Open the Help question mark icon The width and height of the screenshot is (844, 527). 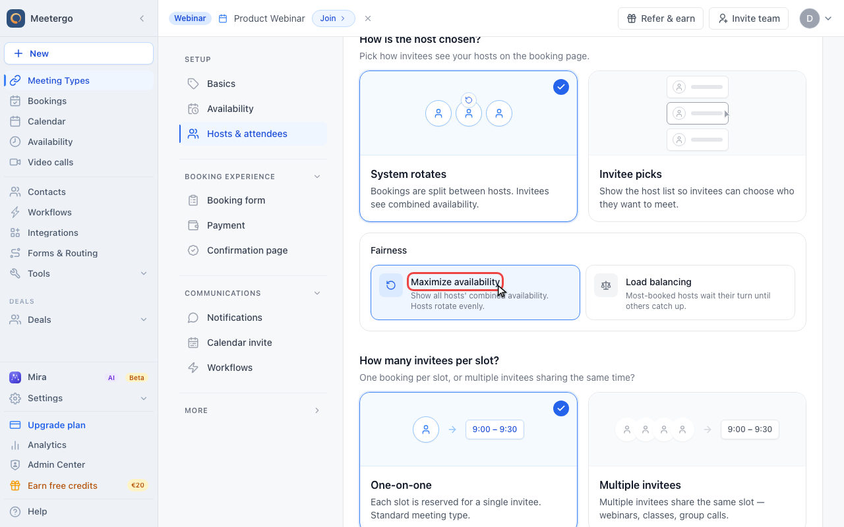(x=15, y=511)
